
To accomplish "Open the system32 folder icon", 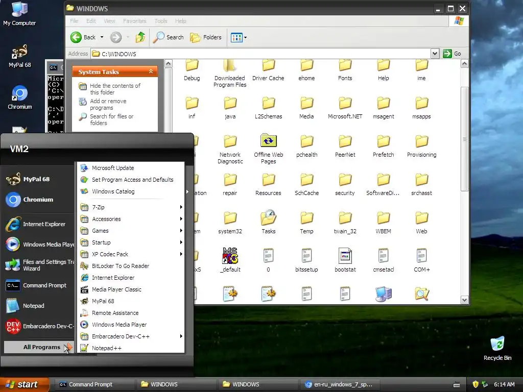I will click(x=230, y=218).
